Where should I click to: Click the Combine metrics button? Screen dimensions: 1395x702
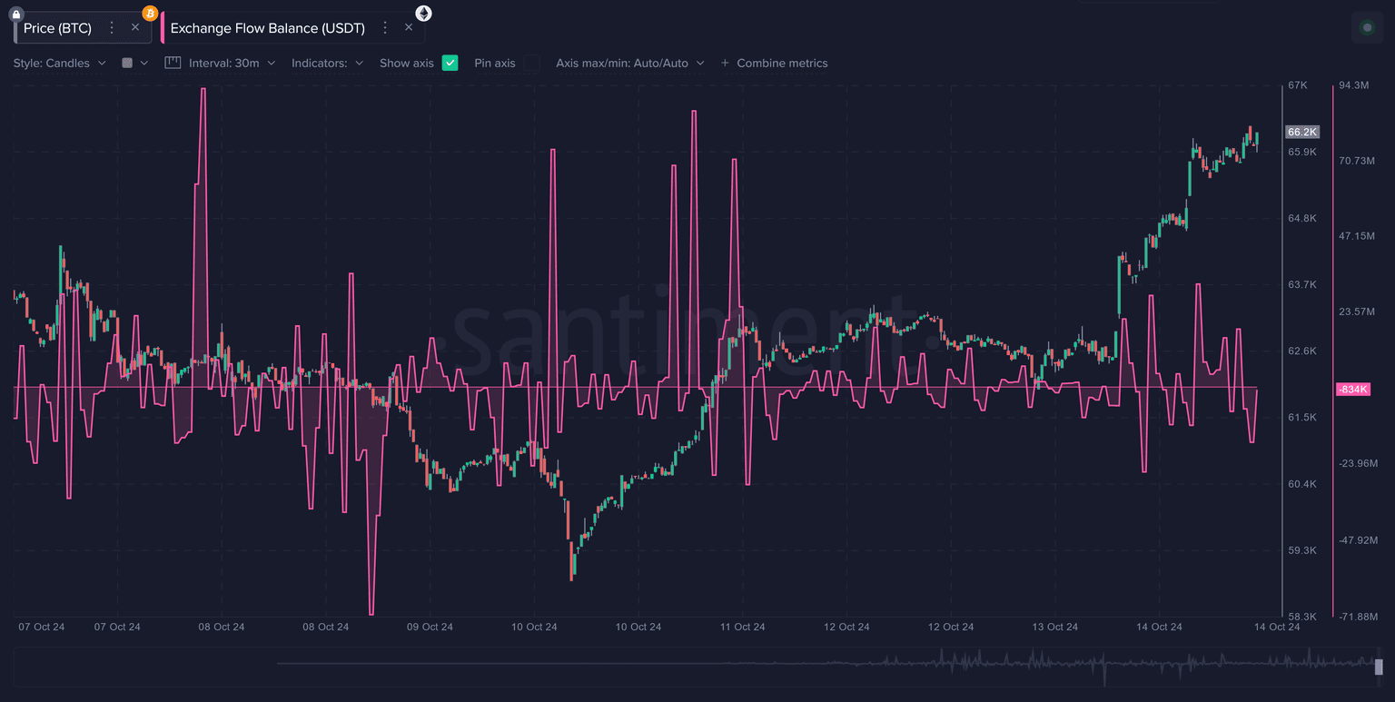(774, 63)
